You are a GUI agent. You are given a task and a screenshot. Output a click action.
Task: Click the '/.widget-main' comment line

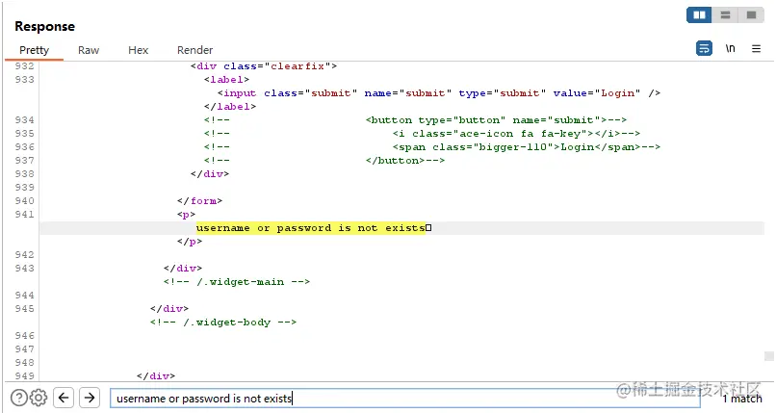(237, 282)
